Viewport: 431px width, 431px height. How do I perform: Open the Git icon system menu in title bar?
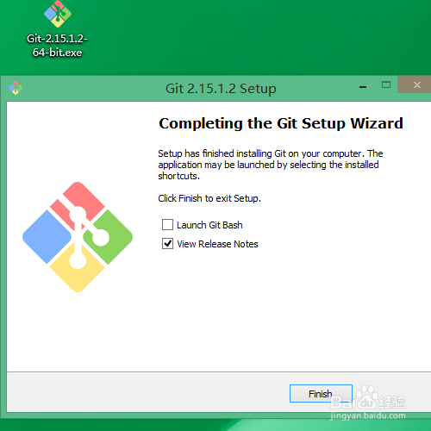click(x=16, y=88)
